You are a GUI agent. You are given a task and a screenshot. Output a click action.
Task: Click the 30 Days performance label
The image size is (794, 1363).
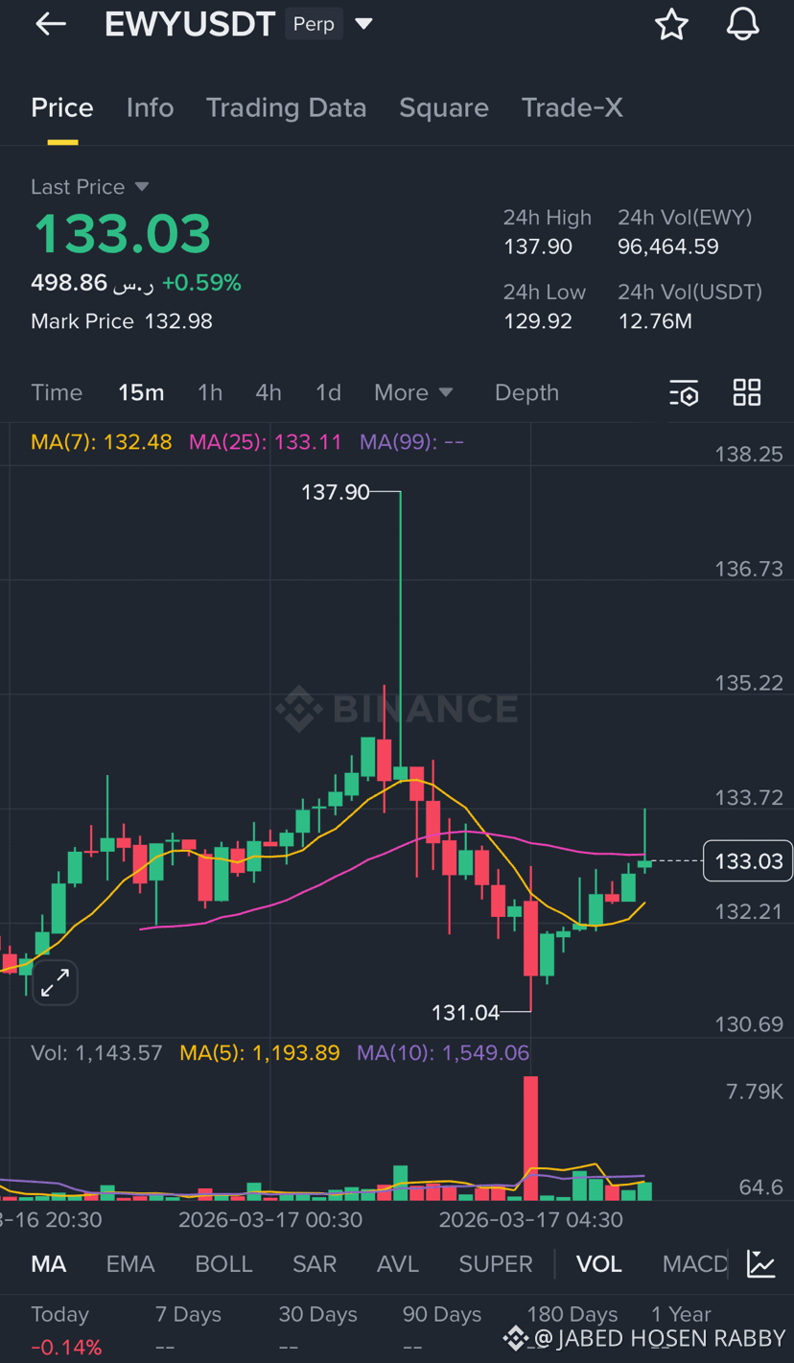pyautogui.click(x=317, y=1314)
